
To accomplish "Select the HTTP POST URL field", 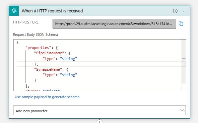I will coord(114,23).
